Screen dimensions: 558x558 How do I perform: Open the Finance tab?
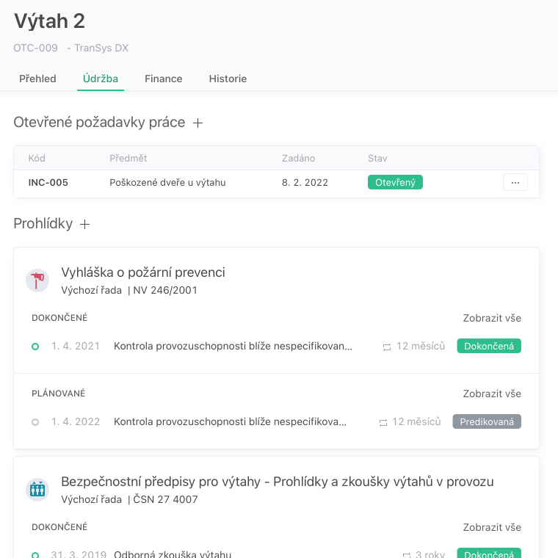tap(163, 79)
